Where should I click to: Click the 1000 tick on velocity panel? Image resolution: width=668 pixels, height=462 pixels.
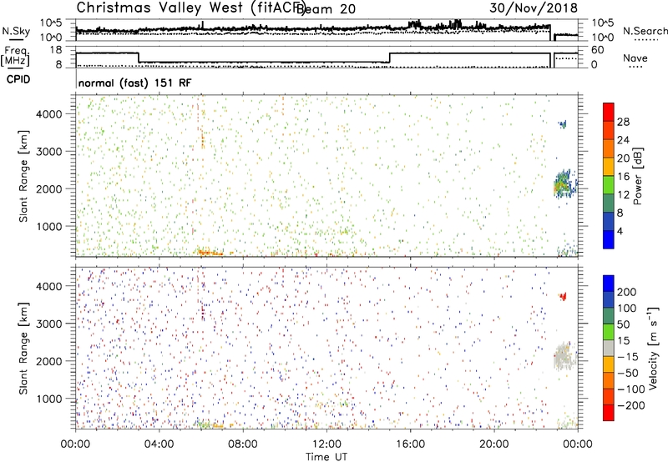pyautogui.click(x=49, y=399)
